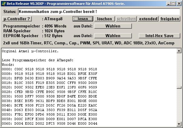
Task: Click the 'Words:' line in output
Action: 8,65
